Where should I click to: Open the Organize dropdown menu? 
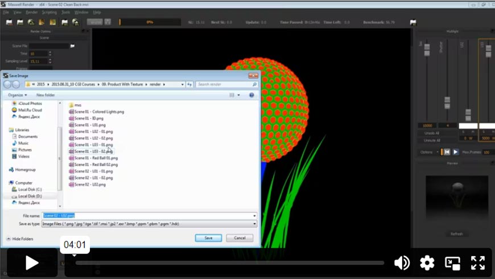pos(18,95)
